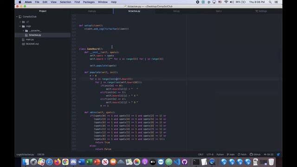Open the Packages menu

[89, 2]
